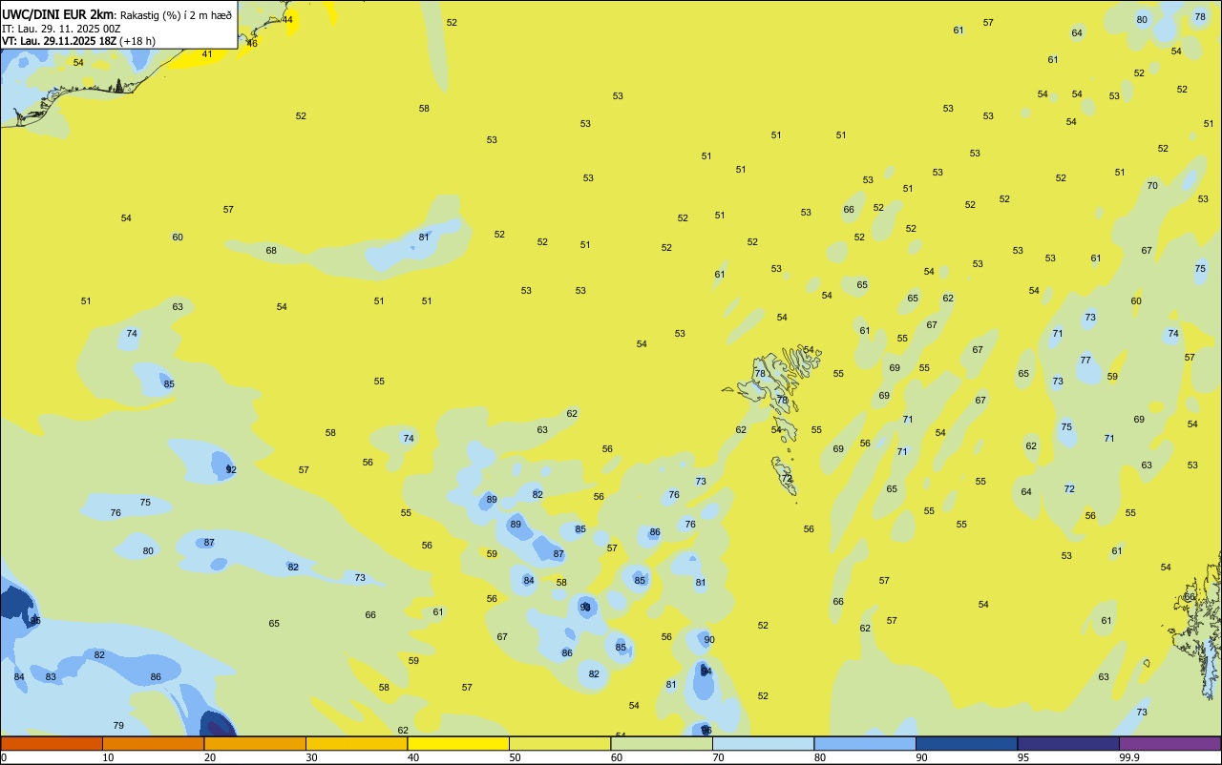The image size is (1222, 765).
Task: Click the parameter label 'Rakastig (%) í 2 m hæð'
Action: click(x=176, y=14)
